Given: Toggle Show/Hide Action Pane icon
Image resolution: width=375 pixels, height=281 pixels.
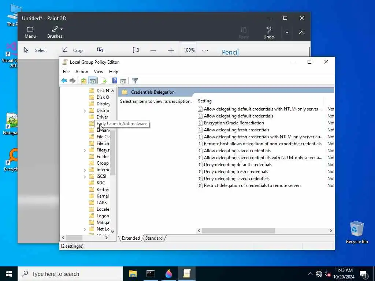Looking at the screenshot, I should tap(123, 81).
